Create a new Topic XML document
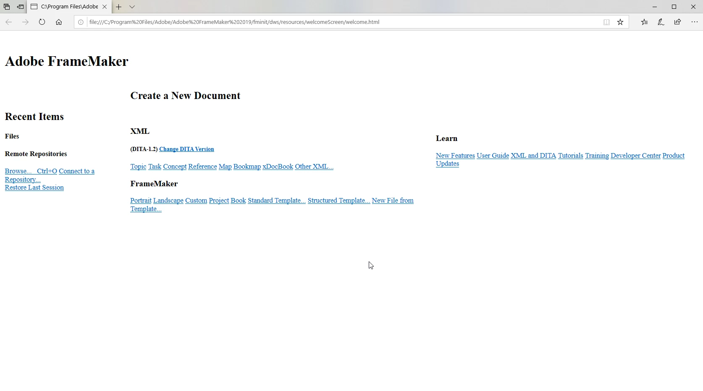 (138, 167)
